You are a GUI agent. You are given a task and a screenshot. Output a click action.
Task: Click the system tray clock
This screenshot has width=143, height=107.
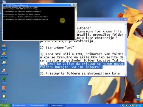tap(140, 105)
